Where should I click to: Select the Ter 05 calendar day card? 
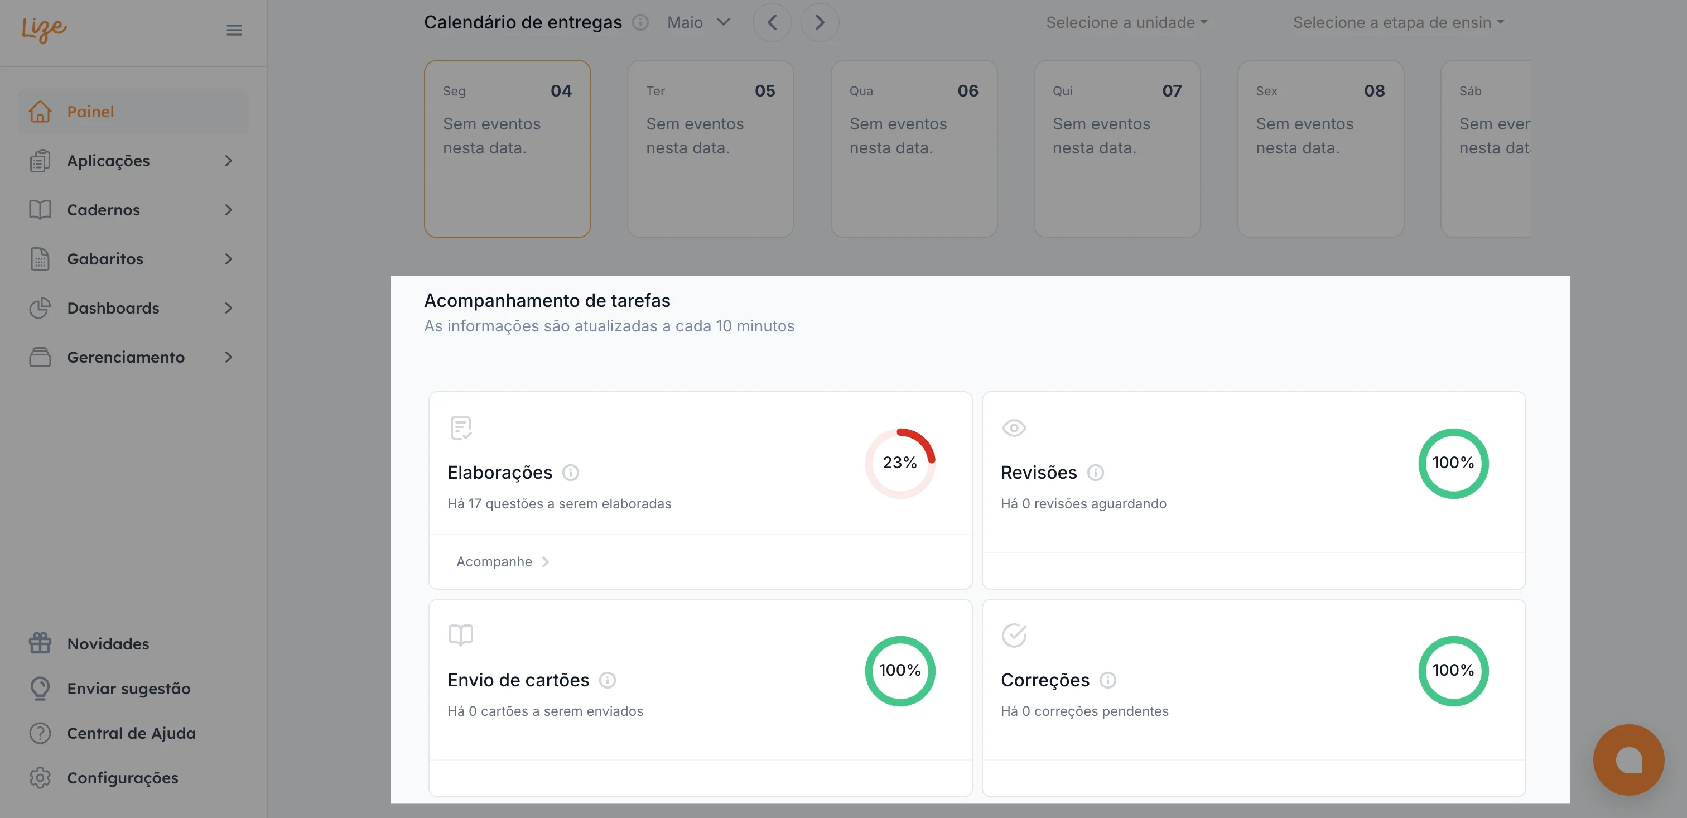[x=711, y=148]
